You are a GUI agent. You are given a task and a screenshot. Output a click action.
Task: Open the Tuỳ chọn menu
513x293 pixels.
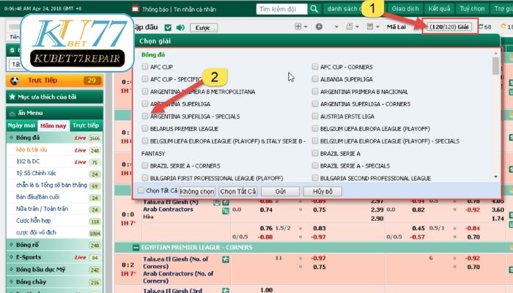(472, 9)
